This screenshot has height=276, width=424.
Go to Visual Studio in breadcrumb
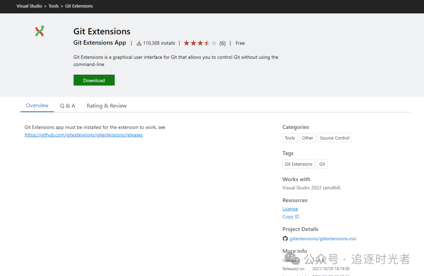[x=29, y=6]
